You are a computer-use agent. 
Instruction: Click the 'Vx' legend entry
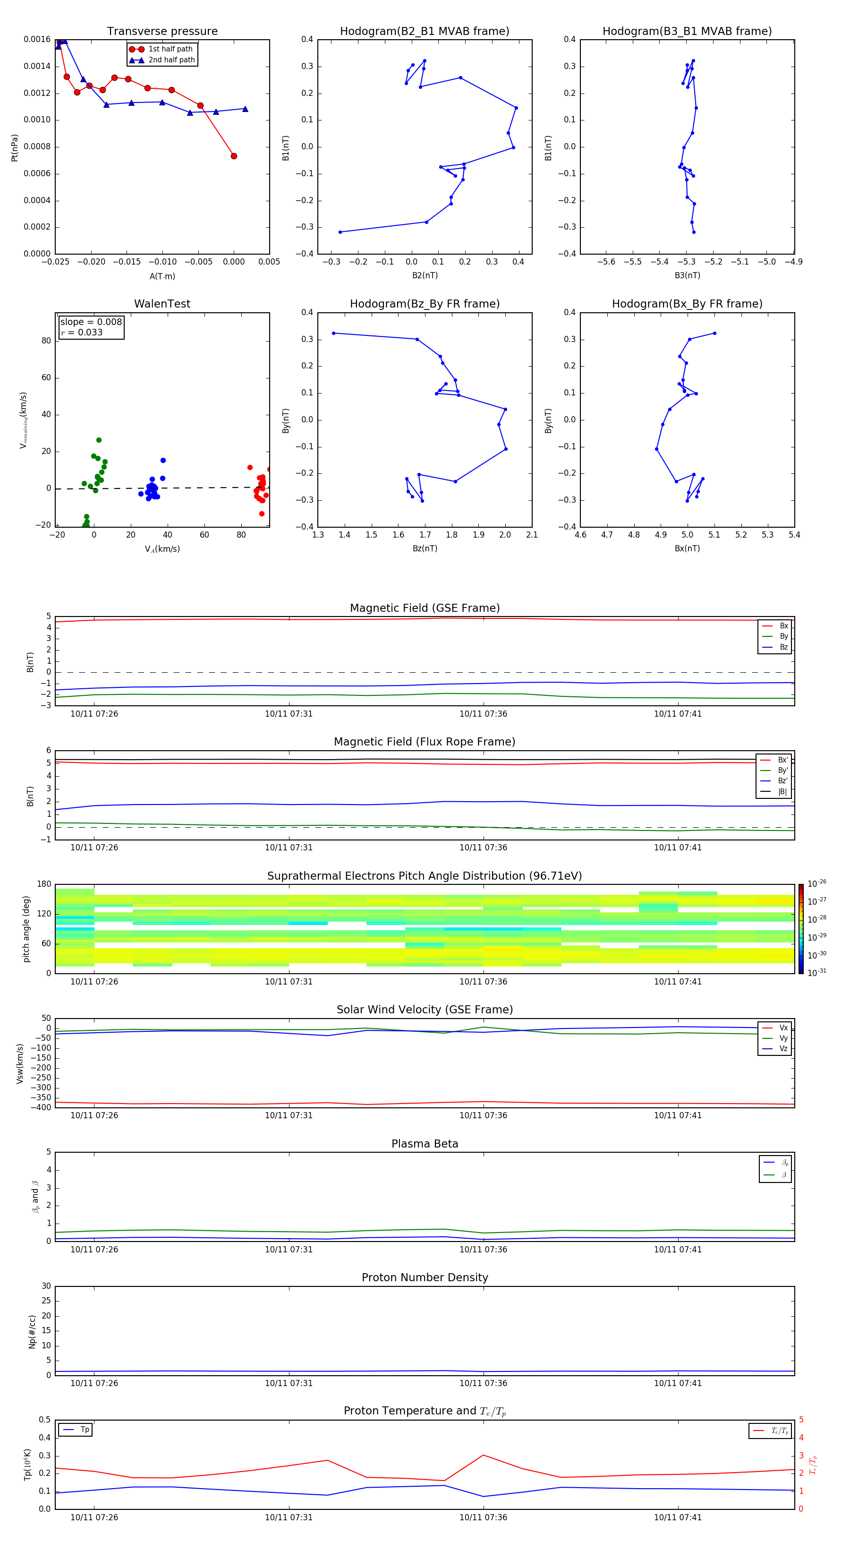point(775,1028)
